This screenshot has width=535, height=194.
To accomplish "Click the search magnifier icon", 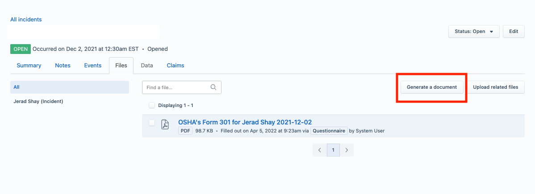I will click(x=213, y=87).
